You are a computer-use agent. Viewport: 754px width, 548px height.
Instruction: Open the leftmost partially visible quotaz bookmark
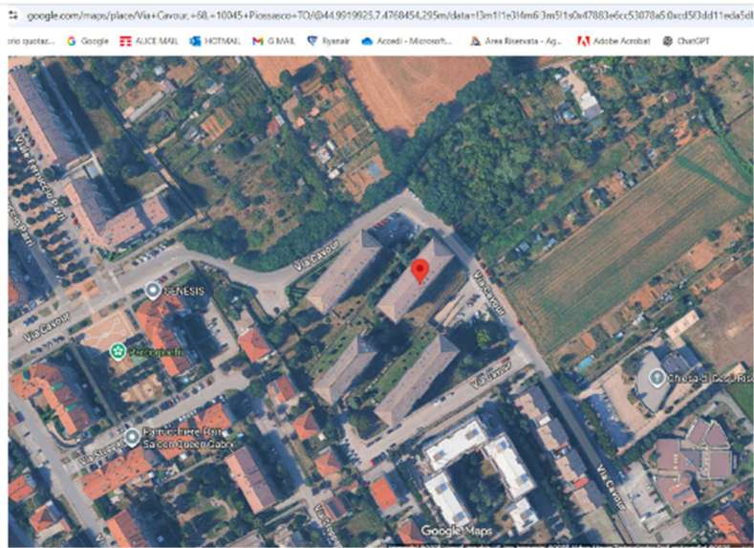pyautogui.click(x=29, y=41)
